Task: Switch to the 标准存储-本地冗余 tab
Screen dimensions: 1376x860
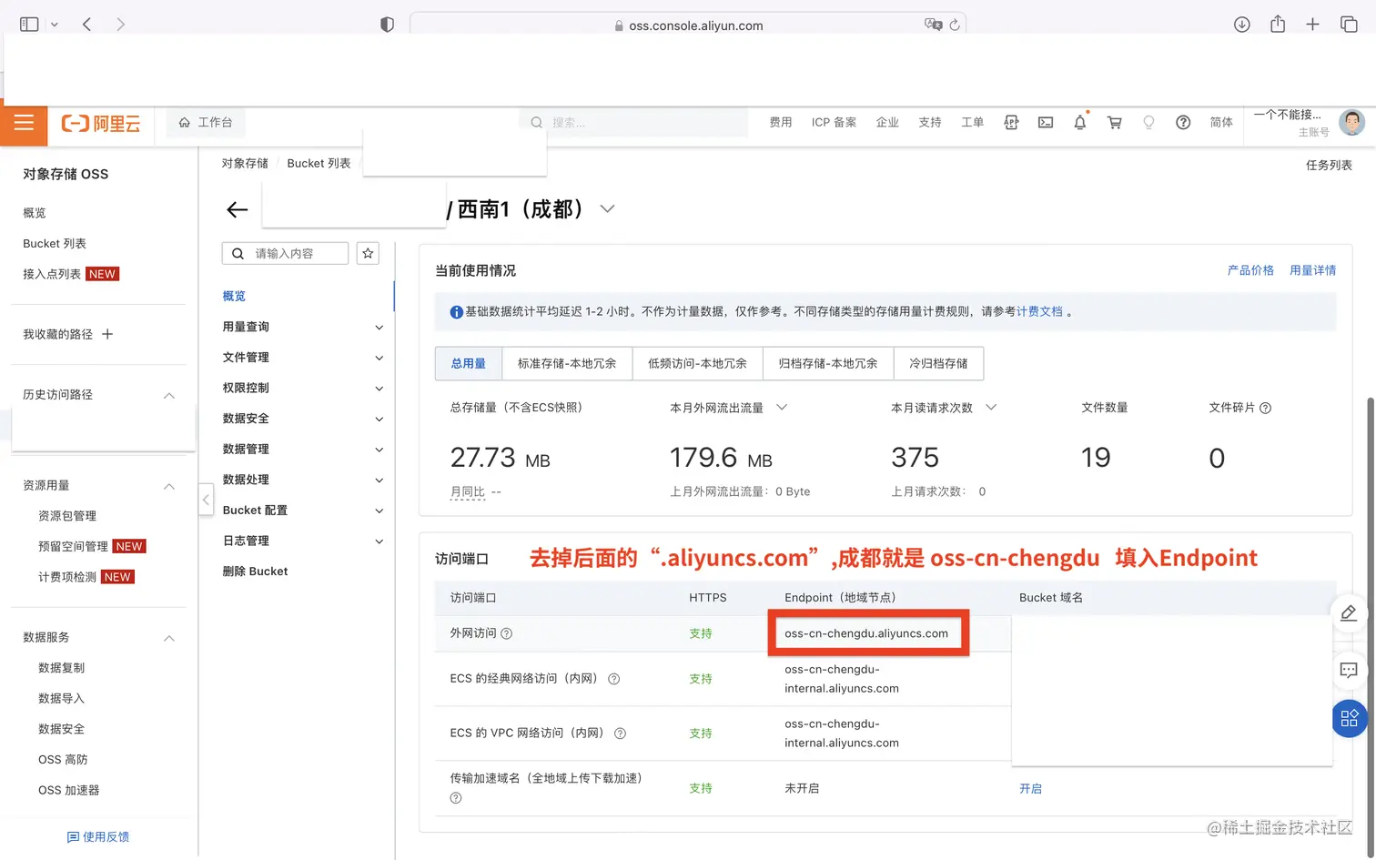Action: coord(567,363)
